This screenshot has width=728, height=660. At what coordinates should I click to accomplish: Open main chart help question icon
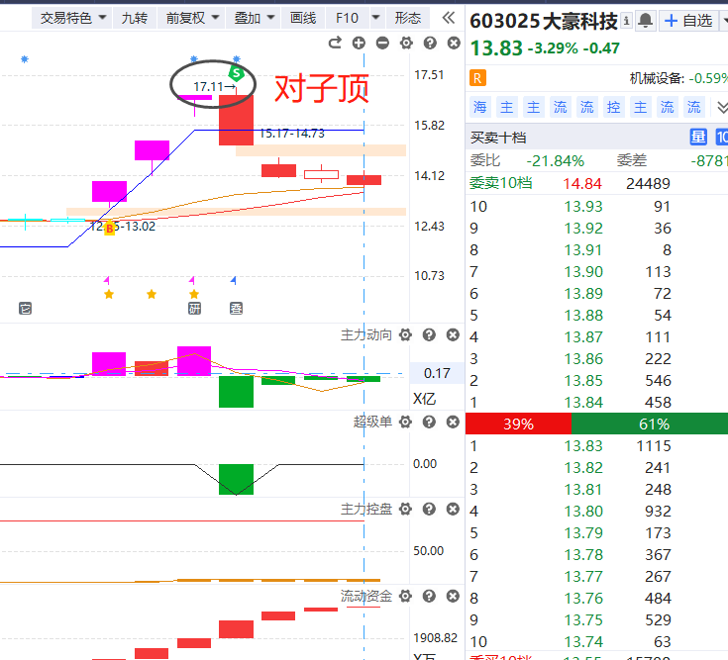pos(430,44)
